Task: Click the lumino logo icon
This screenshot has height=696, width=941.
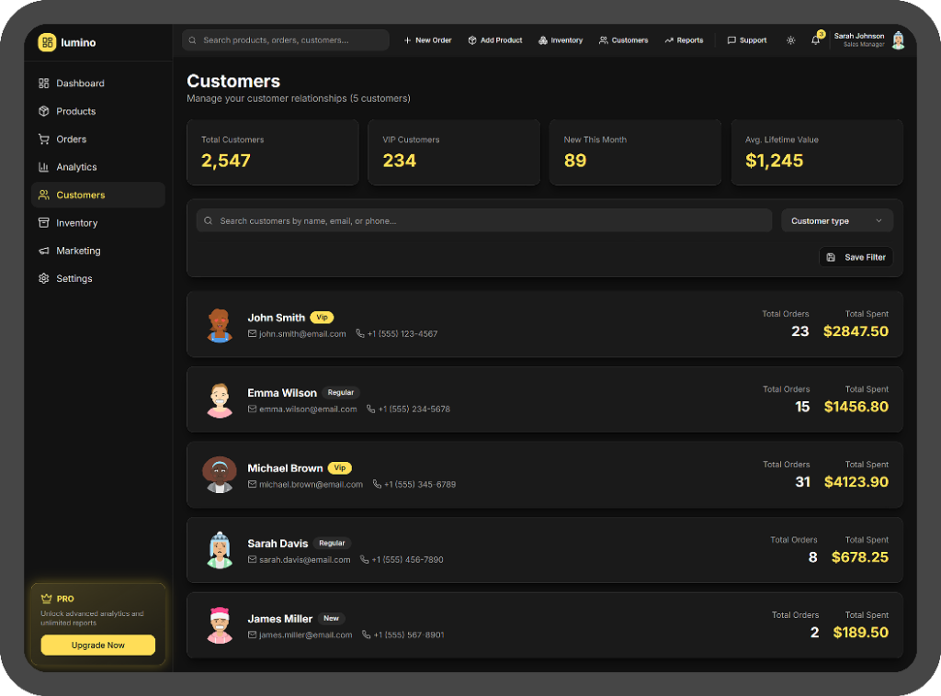Action: pyautogui.click(x=47, y=42)
